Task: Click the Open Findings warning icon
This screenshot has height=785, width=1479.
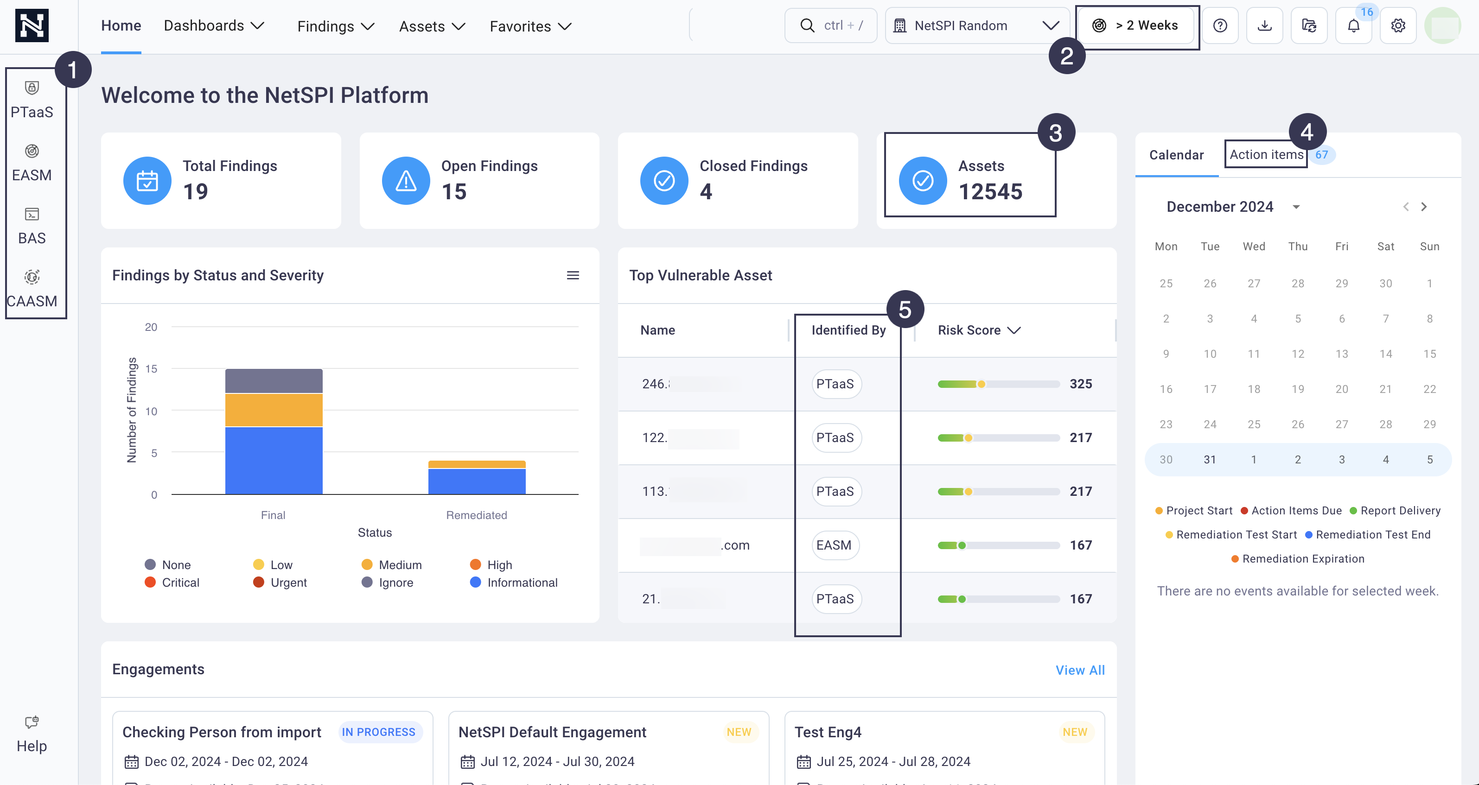Action: click(406, 181)
